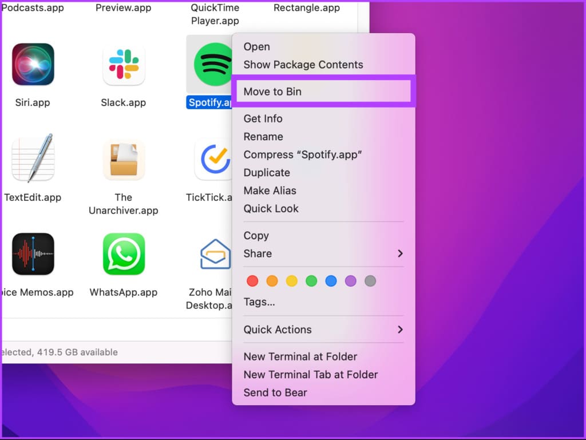Choose New Terminal at Folder
The height and width of the screenshot is (440, 586).
[323, 356]
